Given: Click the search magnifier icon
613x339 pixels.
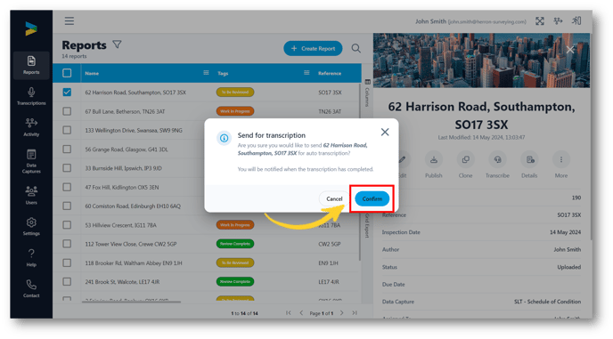Looking at the screenshot, I should (356, 48).
